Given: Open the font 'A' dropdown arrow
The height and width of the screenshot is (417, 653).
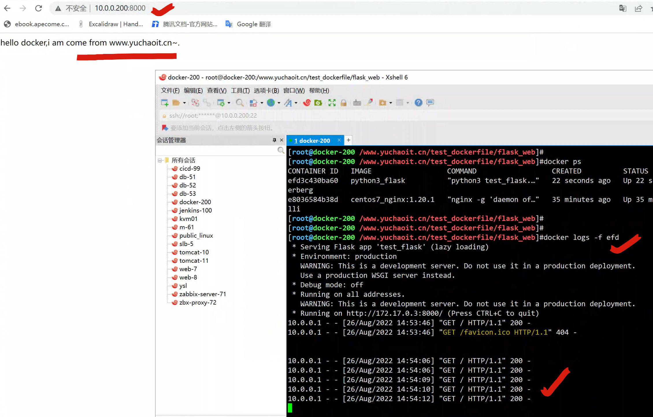Looking at the screenshot, I should tap(296, 103).
